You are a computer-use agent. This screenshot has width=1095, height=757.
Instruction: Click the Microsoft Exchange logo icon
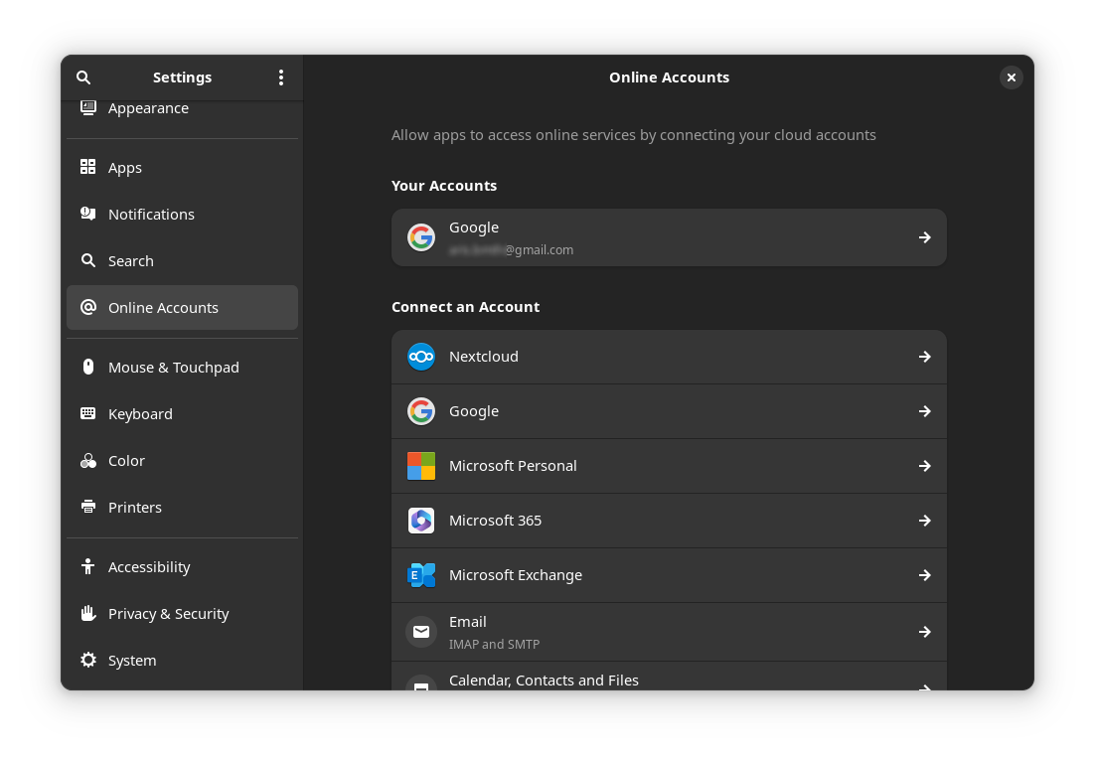pyautogui.click(x=421, y=575)
